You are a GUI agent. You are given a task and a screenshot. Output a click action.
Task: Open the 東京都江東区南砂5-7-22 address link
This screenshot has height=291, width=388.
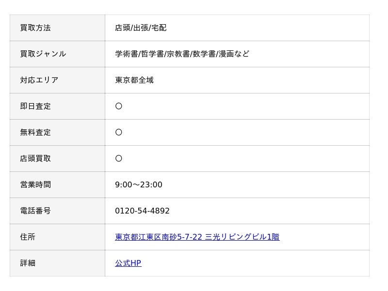(x=197, y=237)
